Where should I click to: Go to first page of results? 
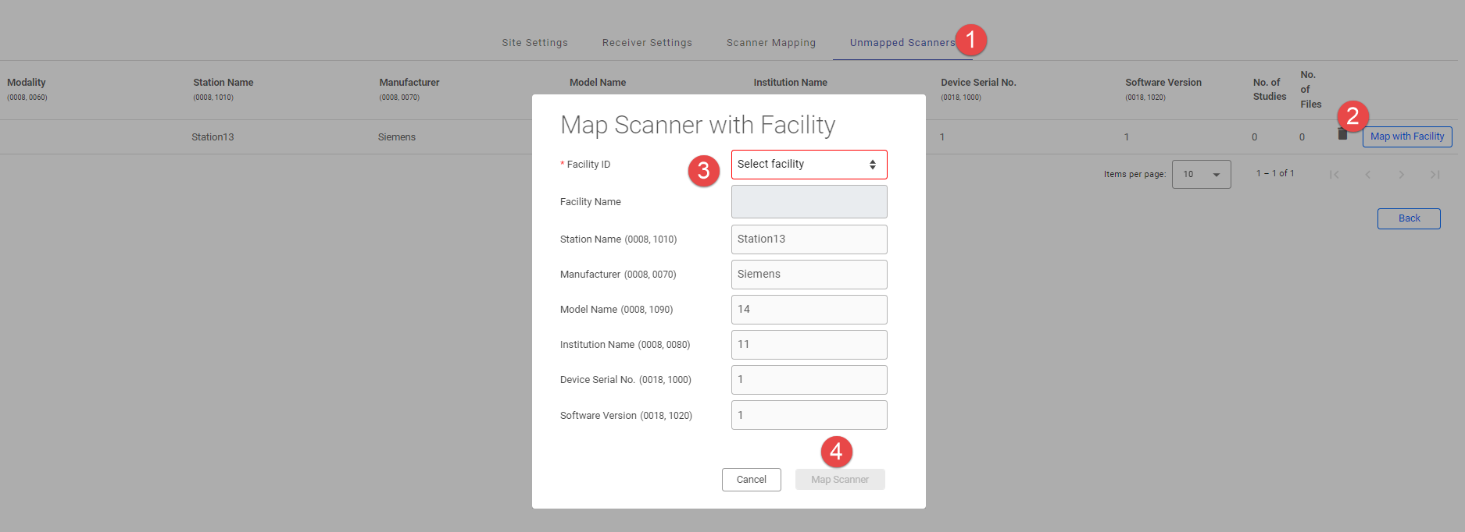(1335, 175)
